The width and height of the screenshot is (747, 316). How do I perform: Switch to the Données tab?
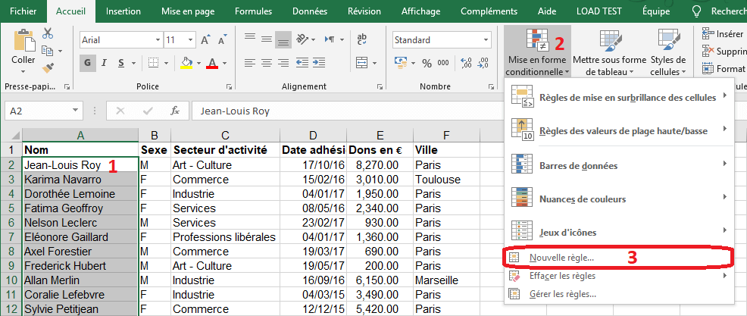(310, 11)
